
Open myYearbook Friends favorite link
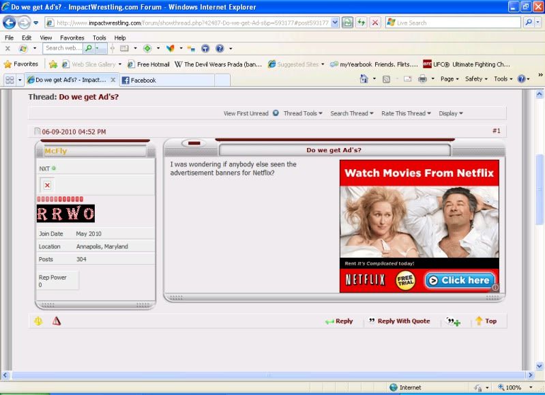[x=374, y=64]
